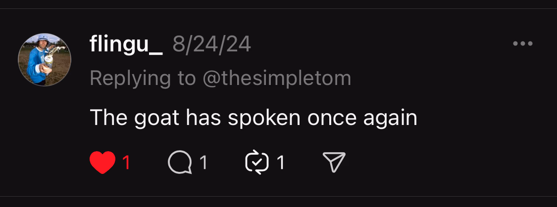Click the red like count number
Screen dimensions: 557x207
126,163
